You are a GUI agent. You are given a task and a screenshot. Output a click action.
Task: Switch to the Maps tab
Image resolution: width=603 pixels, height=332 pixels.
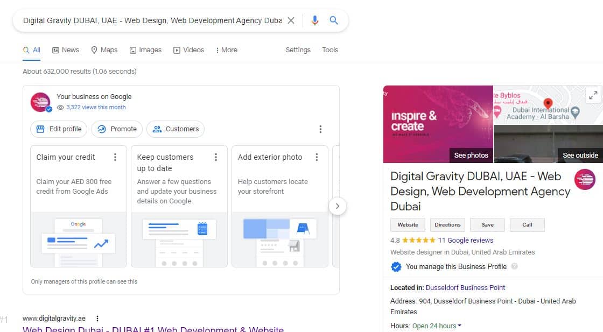point(104,50)
